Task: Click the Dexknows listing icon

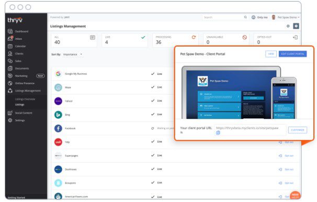Action: 58,169
